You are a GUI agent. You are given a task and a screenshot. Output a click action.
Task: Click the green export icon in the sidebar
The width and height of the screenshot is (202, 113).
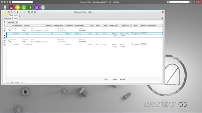tap(5, 26)
